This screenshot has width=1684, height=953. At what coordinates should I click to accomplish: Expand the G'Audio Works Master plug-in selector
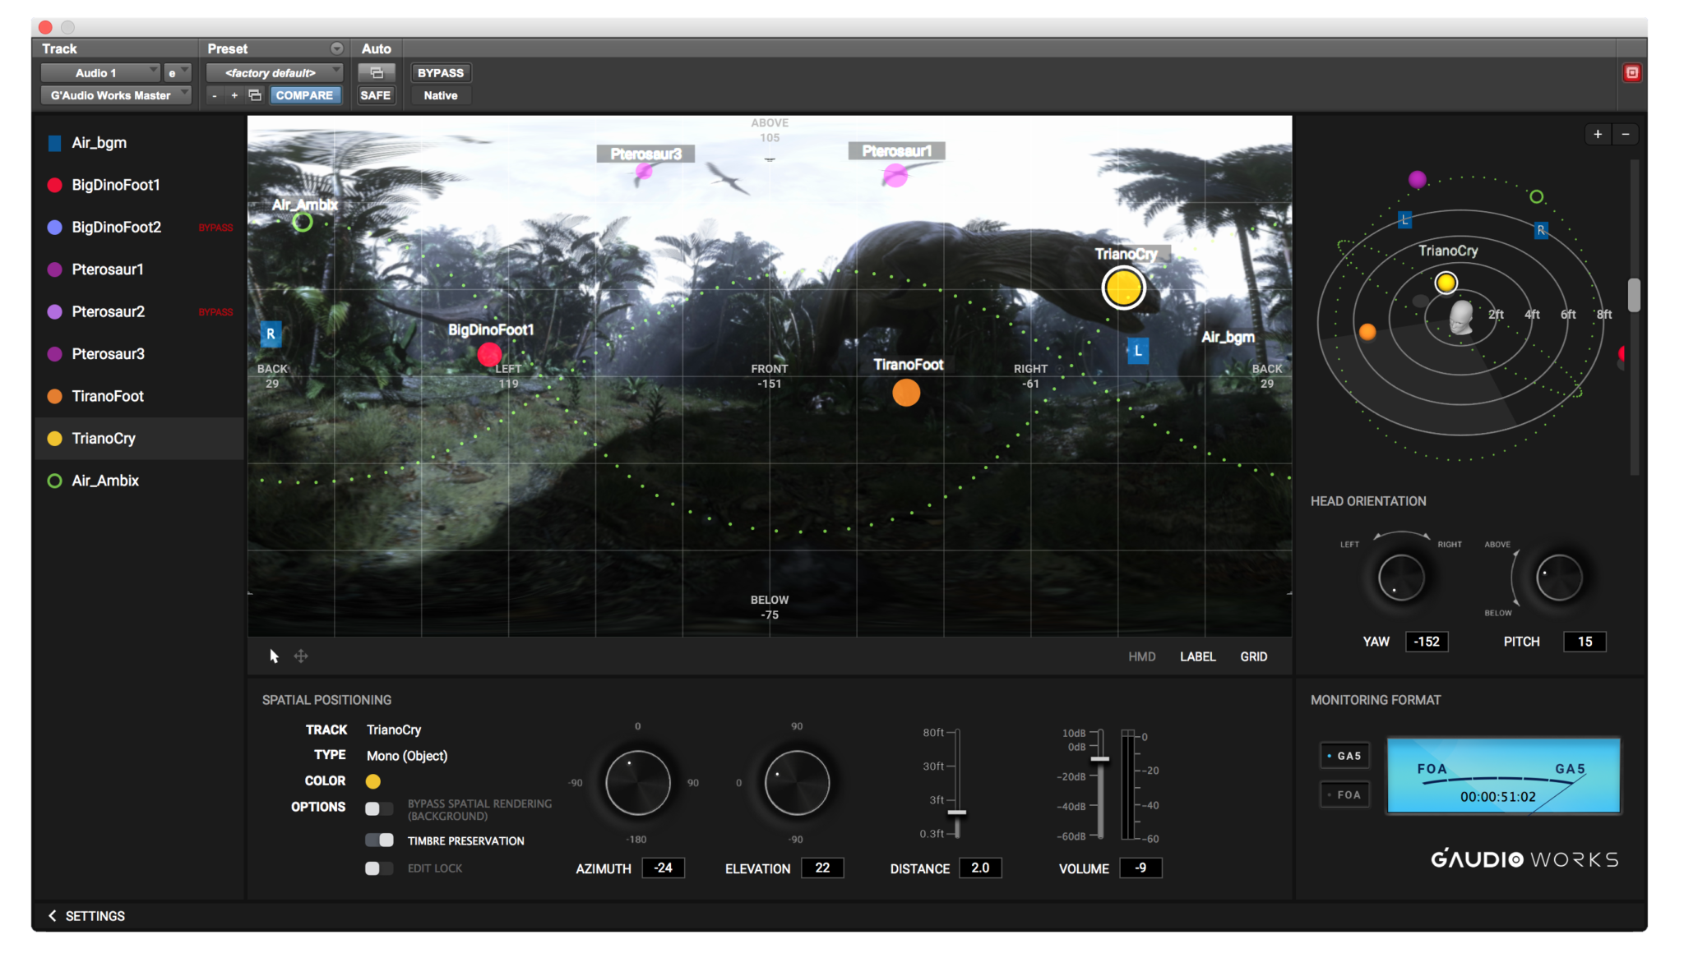pyautogui.click(x=115, y=95)
